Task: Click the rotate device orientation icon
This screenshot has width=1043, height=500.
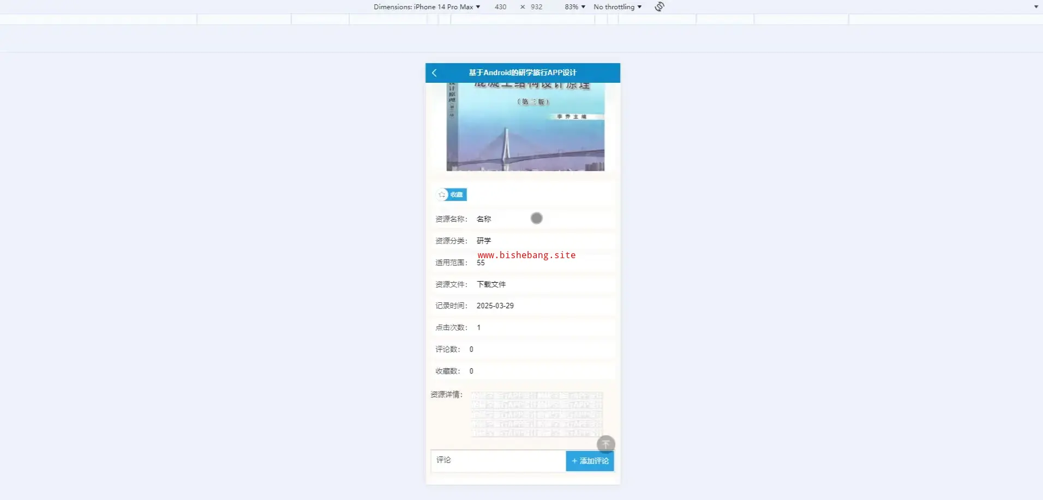Action: [x=660, y=7]
